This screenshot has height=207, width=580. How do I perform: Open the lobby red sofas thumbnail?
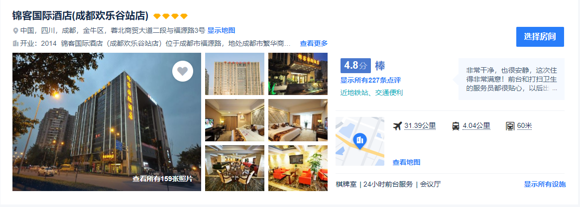298,168
